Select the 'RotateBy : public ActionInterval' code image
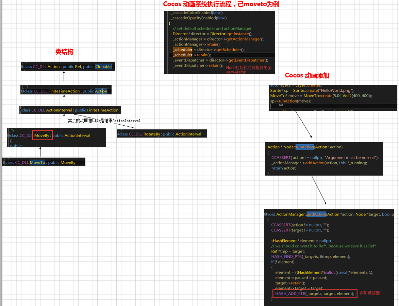 [x=162, y=134]
